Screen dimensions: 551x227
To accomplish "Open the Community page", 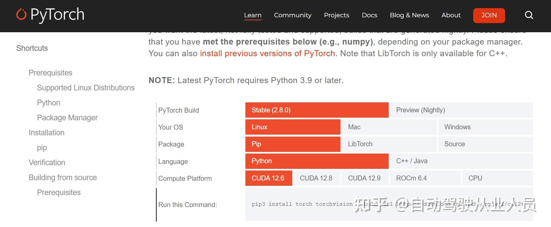I will (292, 15).
